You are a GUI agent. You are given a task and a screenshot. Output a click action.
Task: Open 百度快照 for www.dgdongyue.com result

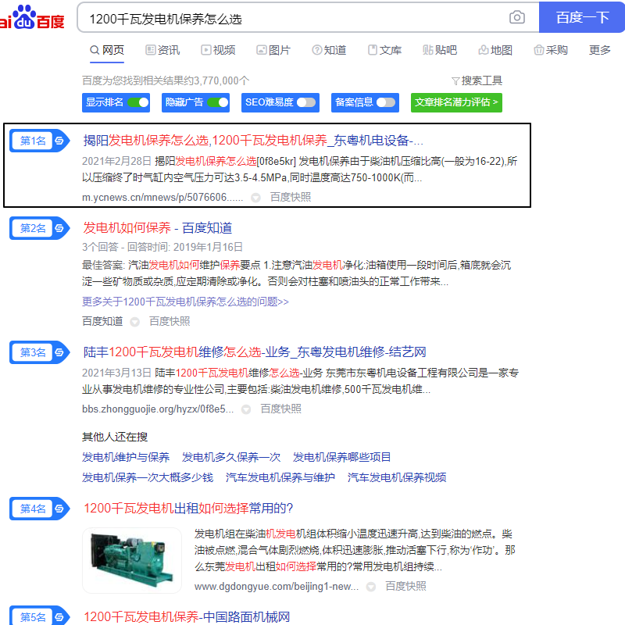point(405,587)
